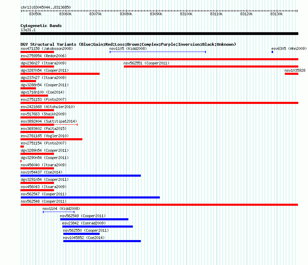Viewport: 308px width, 265px height.
Task: Click the dgv3288n54 (Cooper2011) label
Action: 45,85
